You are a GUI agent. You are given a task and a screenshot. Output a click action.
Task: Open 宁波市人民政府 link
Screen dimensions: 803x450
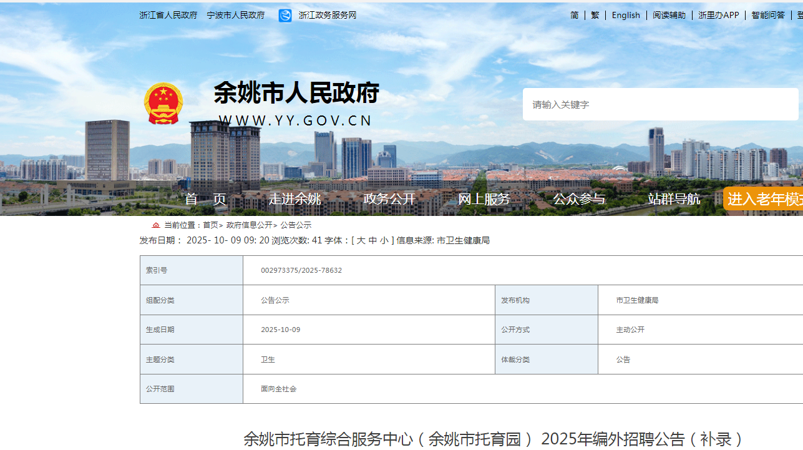[x=235, y=15]
